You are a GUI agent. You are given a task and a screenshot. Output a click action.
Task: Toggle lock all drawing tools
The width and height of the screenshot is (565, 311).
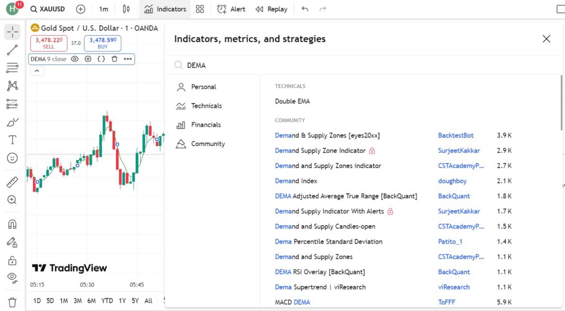pyautogui.click(x=12, y=260)
